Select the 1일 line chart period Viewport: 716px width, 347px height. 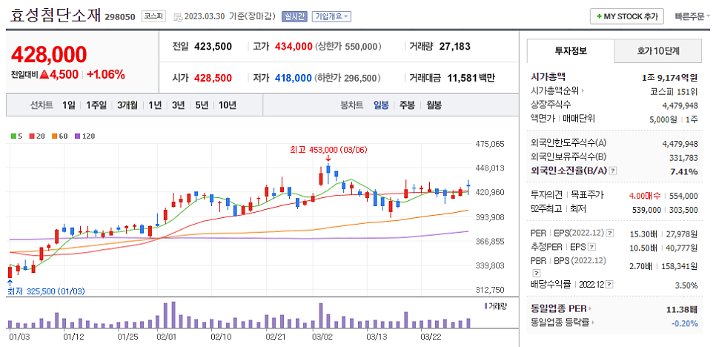click(x=69, y=105)
